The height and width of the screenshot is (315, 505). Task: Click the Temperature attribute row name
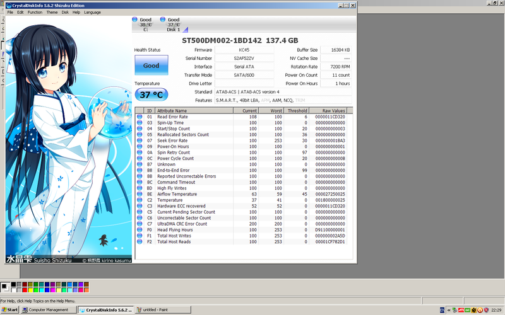[x=170, y=200]
